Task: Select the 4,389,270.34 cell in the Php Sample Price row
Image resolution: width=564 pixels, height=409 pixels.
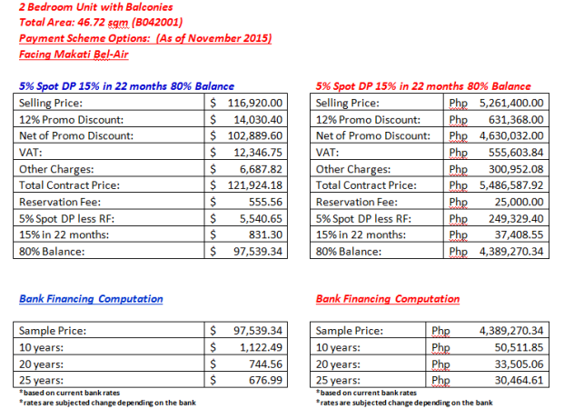Action: [488, 330]
